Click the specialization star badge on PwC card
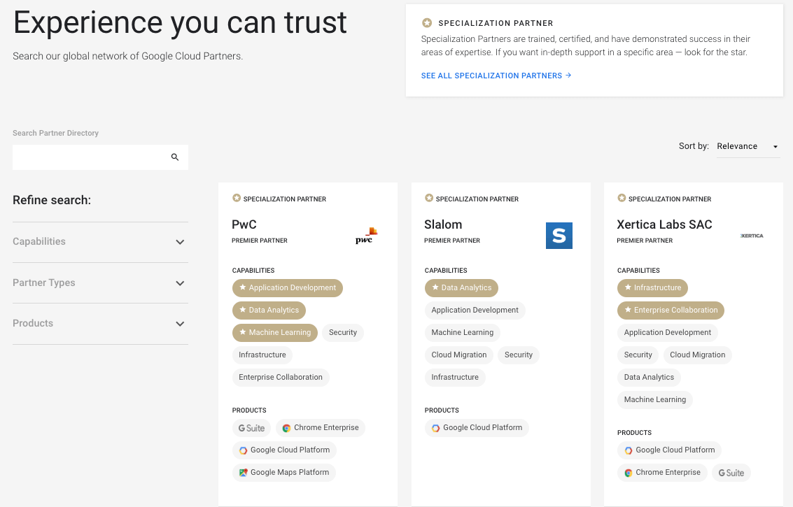 click(236, 198)
